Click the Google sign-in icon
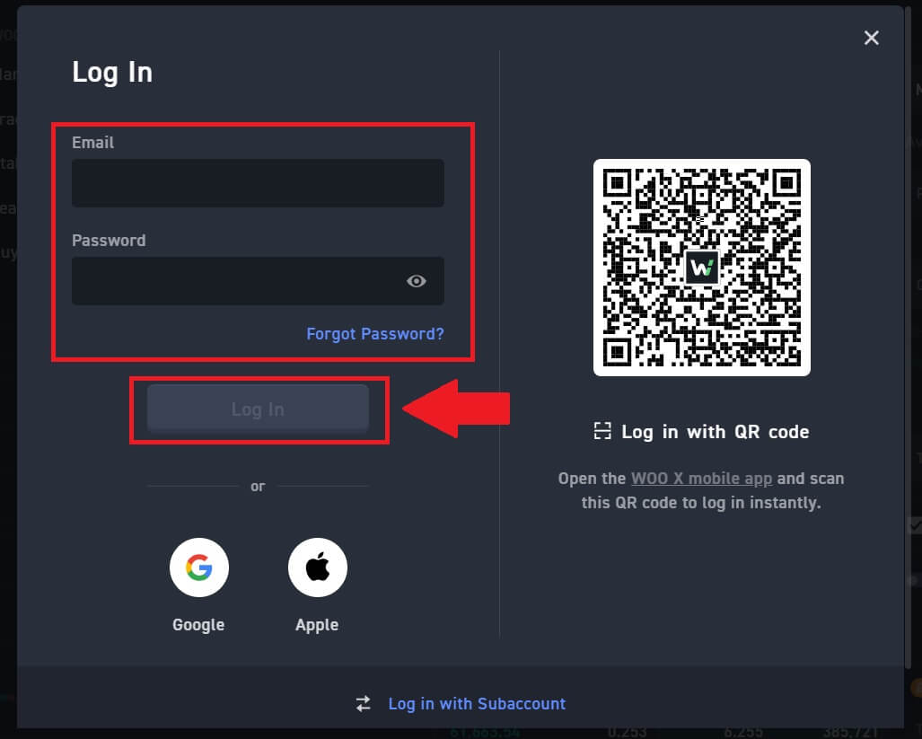 [198, 567]
